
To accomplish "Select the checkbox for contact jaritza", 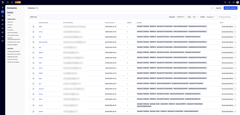I will [30, 68].
